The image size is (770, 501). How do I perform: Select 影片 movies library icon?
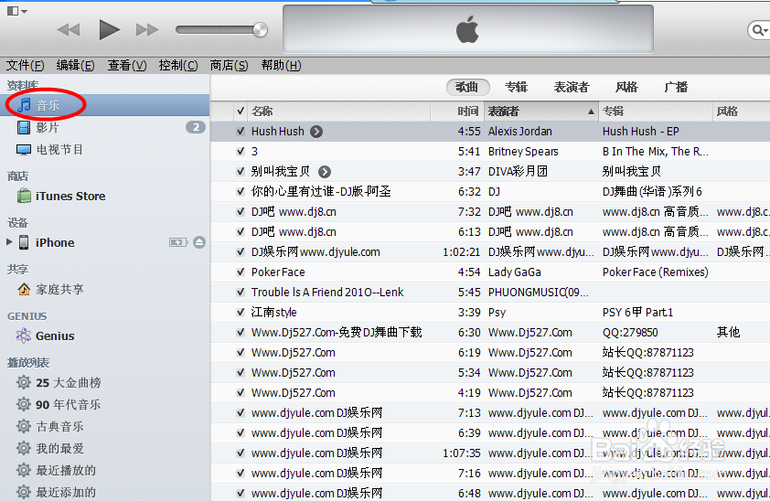coord(24,128)
